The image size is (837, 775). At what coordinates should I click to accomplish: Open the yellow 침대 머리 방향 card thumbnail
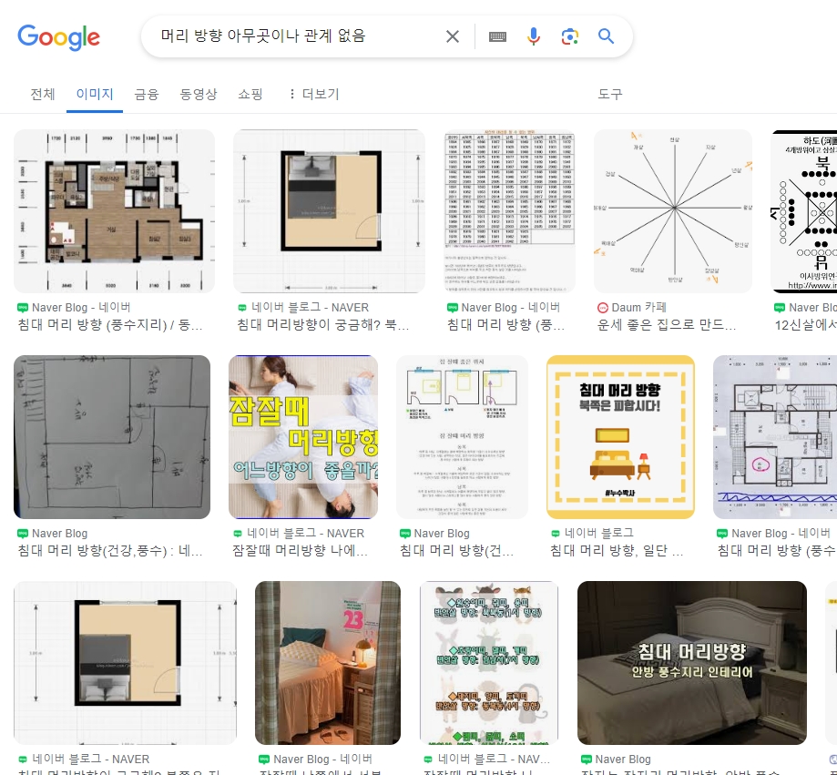(x=620, y=436)
